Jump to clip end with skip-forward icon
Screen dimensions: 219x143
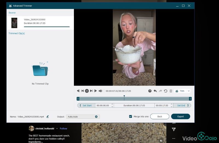pos(91,91)
